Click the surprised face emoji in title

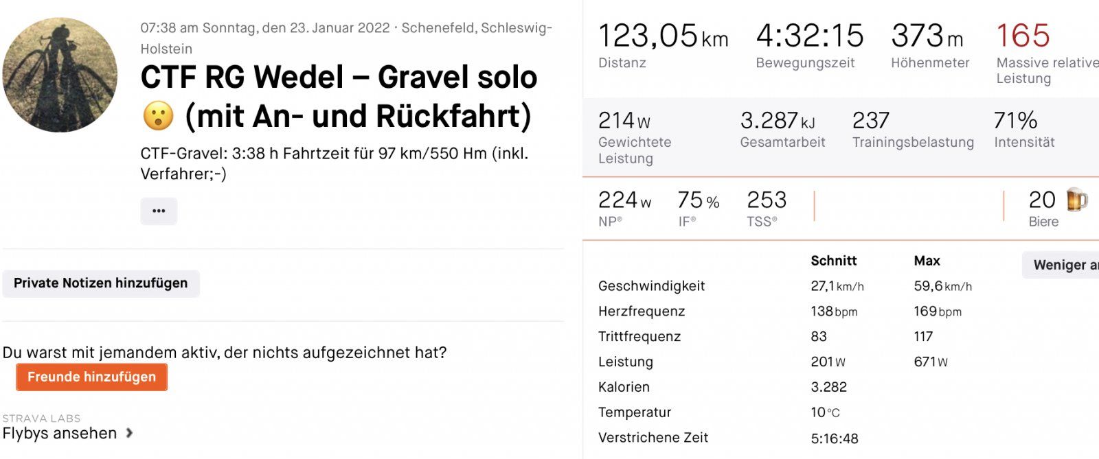click(158, 116)
